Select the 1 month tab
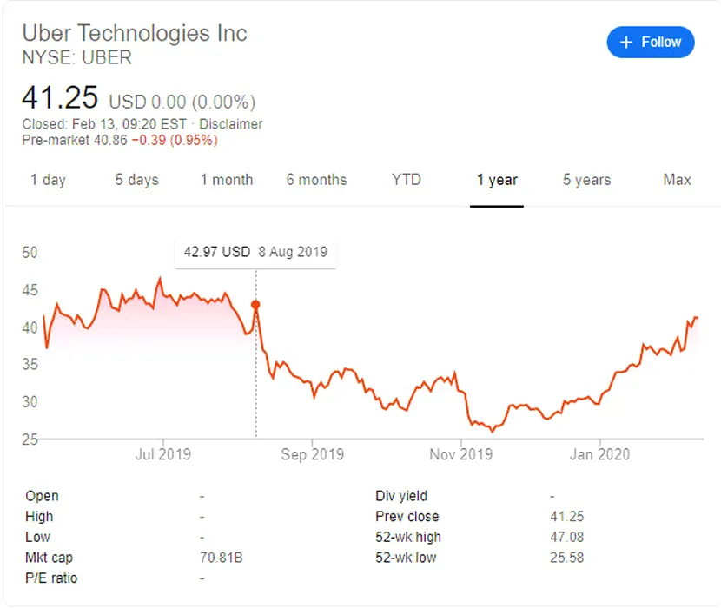The height and width of the screenshot is (608, 721). pyautogui.click(x=227, y=180)
